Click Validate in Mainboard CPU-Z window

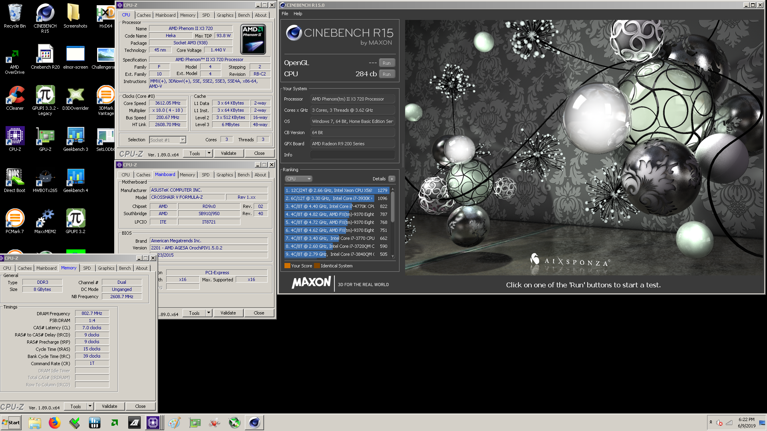[228, 313]
